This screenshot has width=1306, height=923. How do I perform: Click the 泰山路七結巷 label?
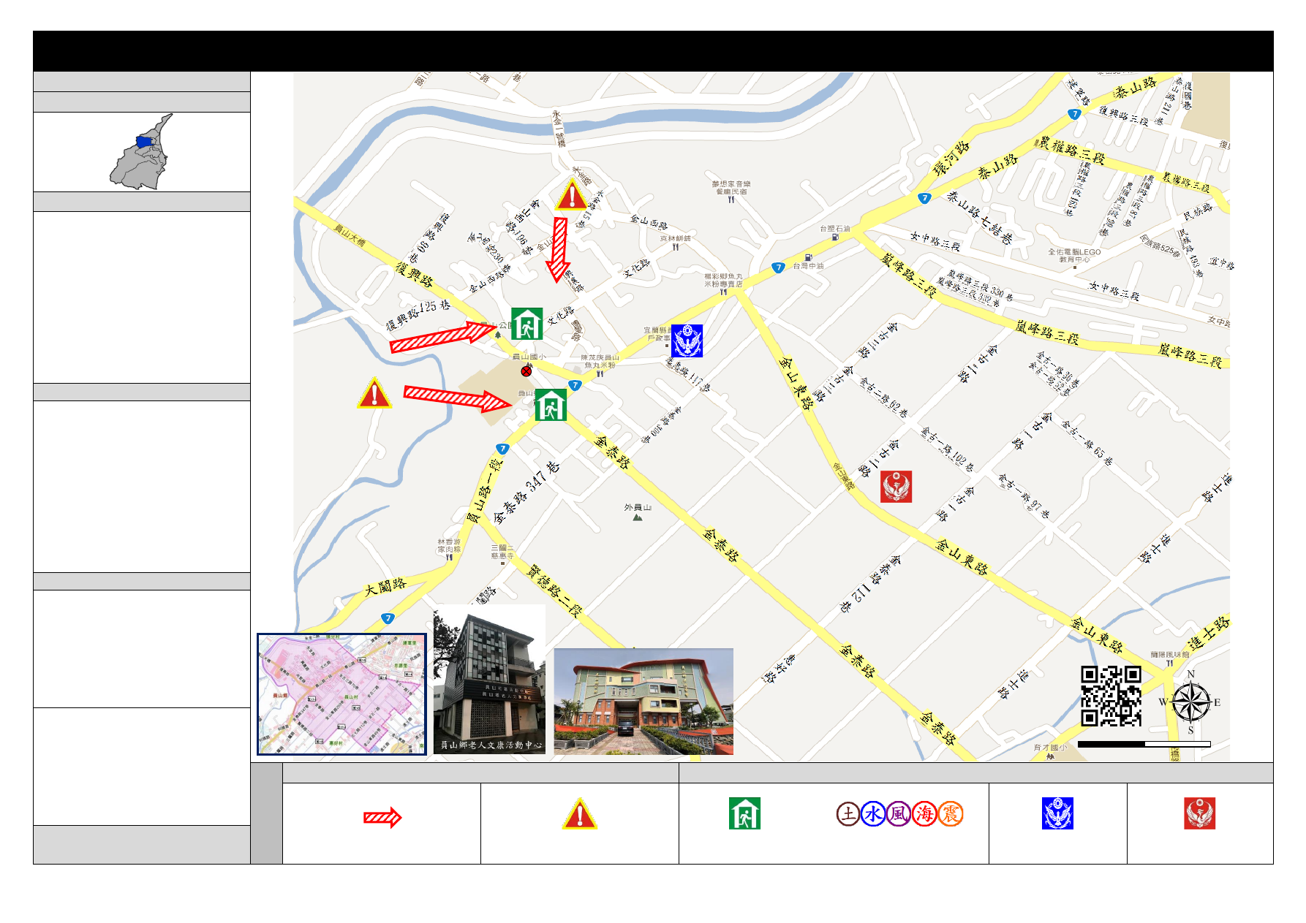click(980, 217)
